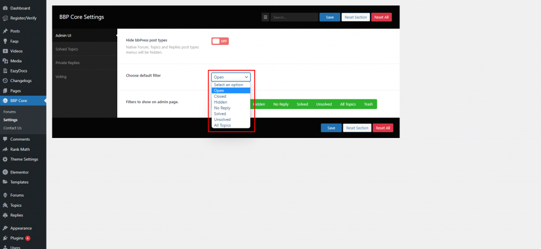Click the bottom Reset All button
The height and width of the screenshot is (249, 541).
[x=383, y=128]
